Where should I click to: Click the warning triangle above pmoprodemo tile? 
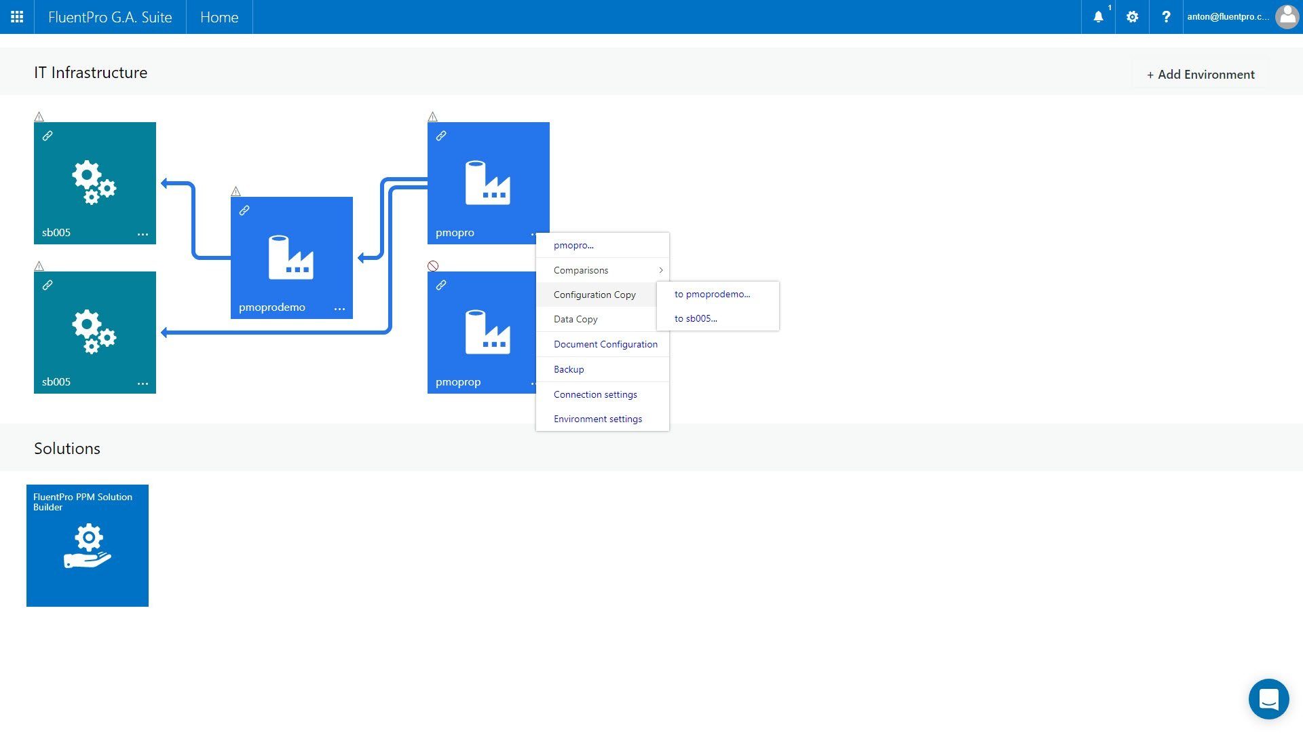[x=235, y=191]
